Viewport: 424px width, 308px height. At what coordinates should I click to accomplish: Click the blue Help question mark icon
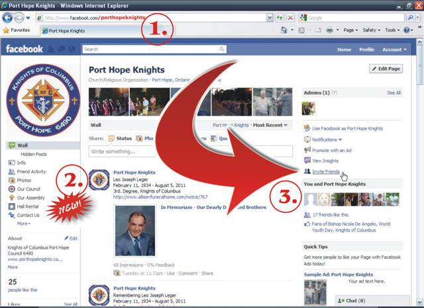click(406, 30)
